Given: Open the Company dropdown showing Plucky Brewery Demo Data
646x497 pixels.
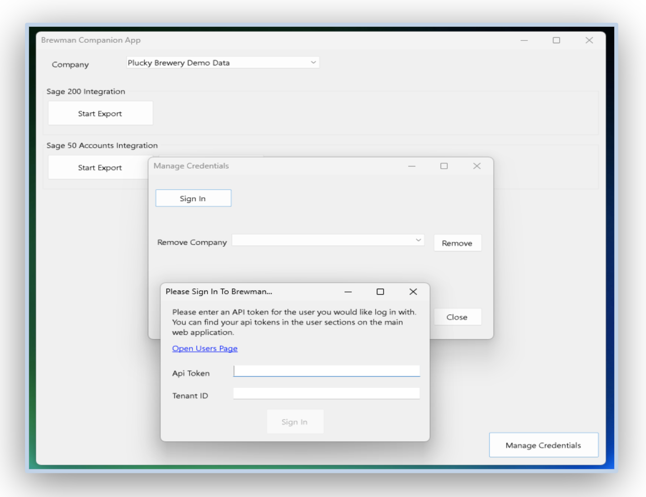Looking at the screenshot, I should [222, 63].
